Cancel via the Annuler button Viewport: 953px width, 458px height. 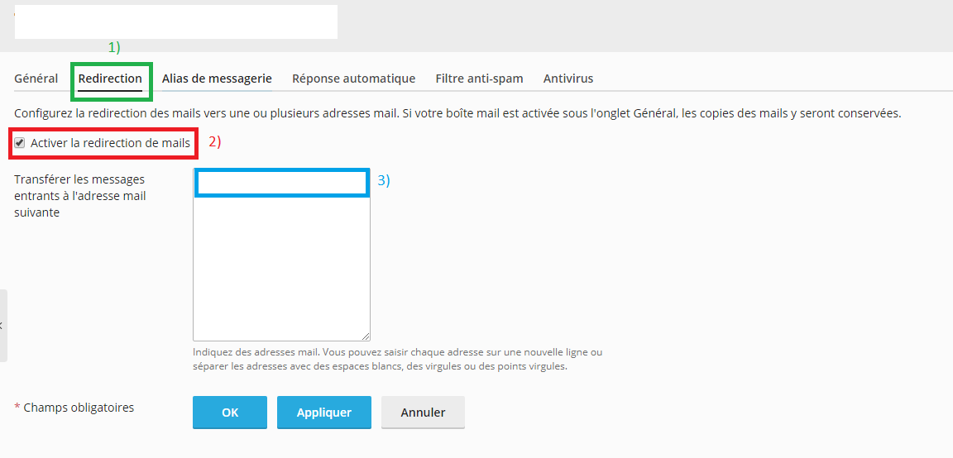[423, 413]
